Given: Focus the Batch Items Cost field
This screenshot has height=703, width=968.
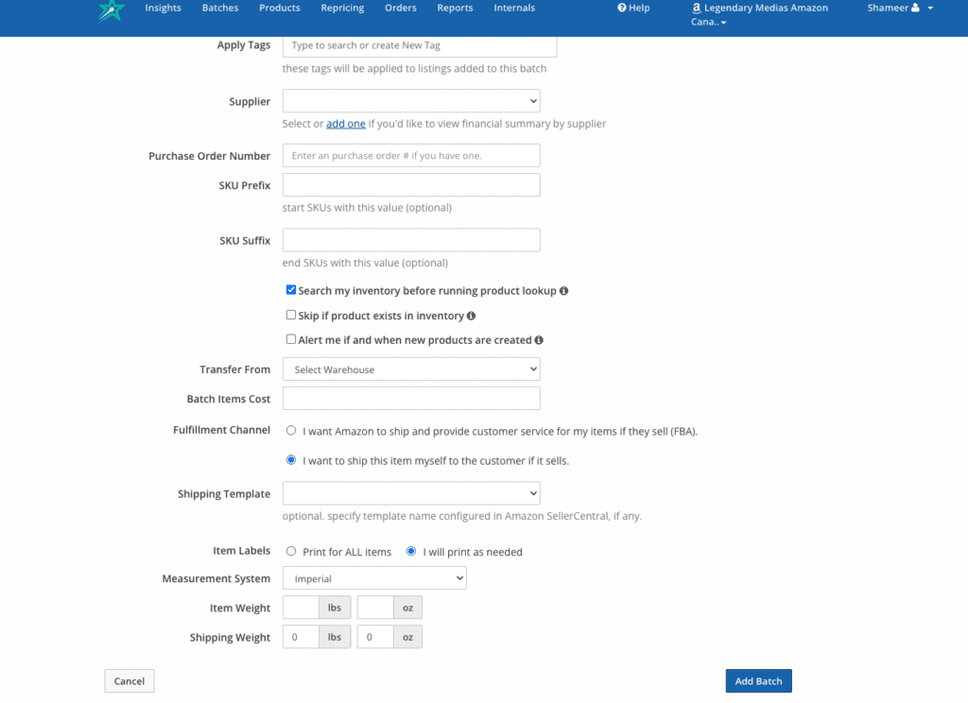Looking at the screenshot, I should coord(411,398).
